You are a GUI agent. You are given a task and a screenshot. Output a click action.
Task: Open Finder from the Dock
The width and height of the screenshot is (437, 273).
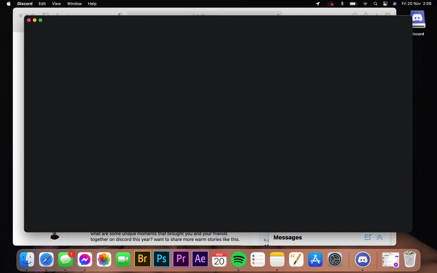(27, 260)
